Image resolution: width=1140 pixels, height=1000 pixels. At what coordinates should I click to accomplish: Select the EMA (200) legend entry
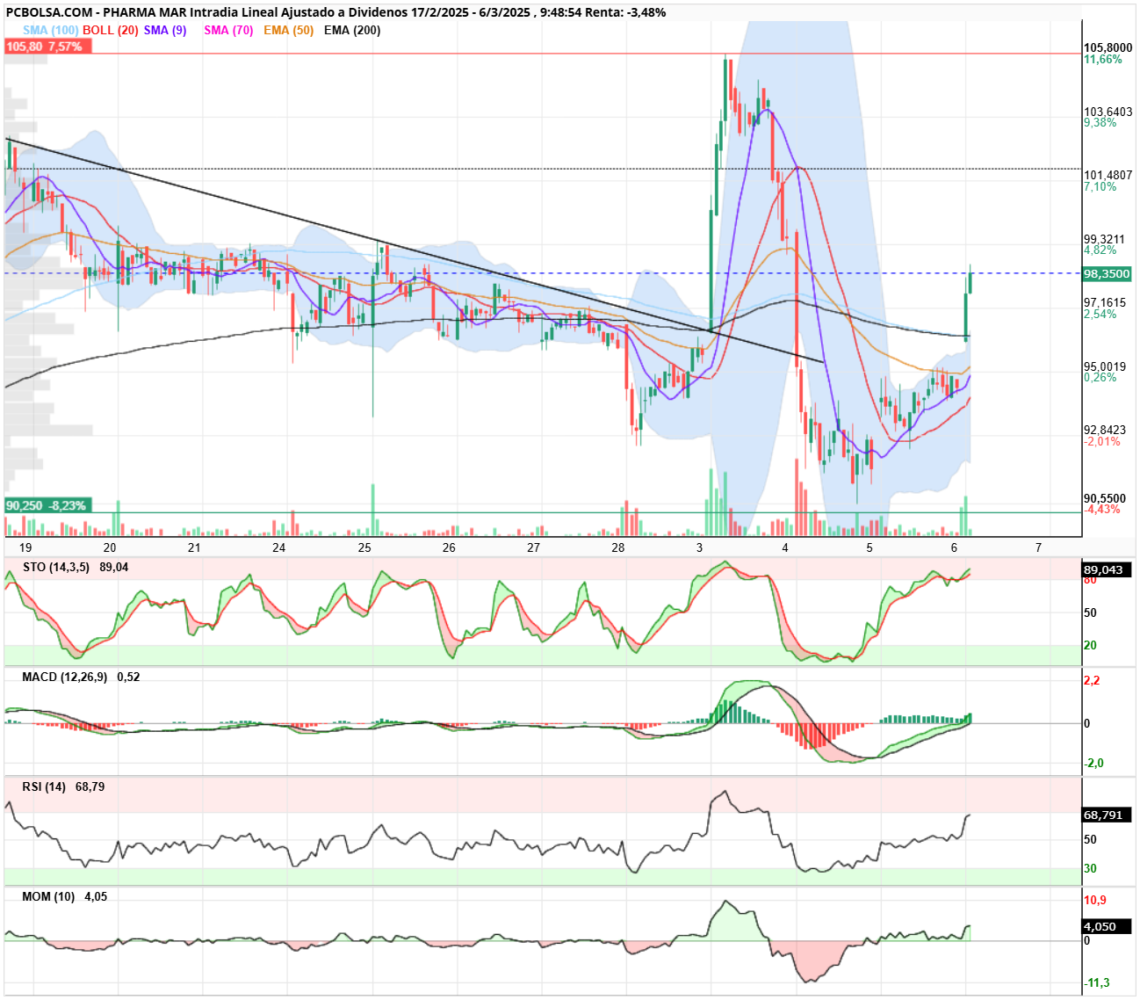pos(352,30)
